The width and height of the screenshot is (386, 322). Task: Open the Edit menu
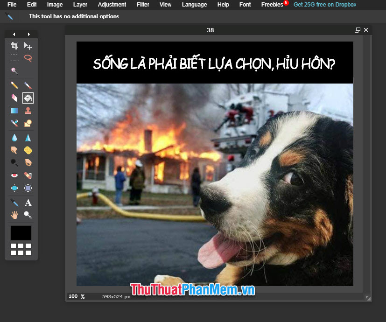pyautogui.click(x=32, y=4)
